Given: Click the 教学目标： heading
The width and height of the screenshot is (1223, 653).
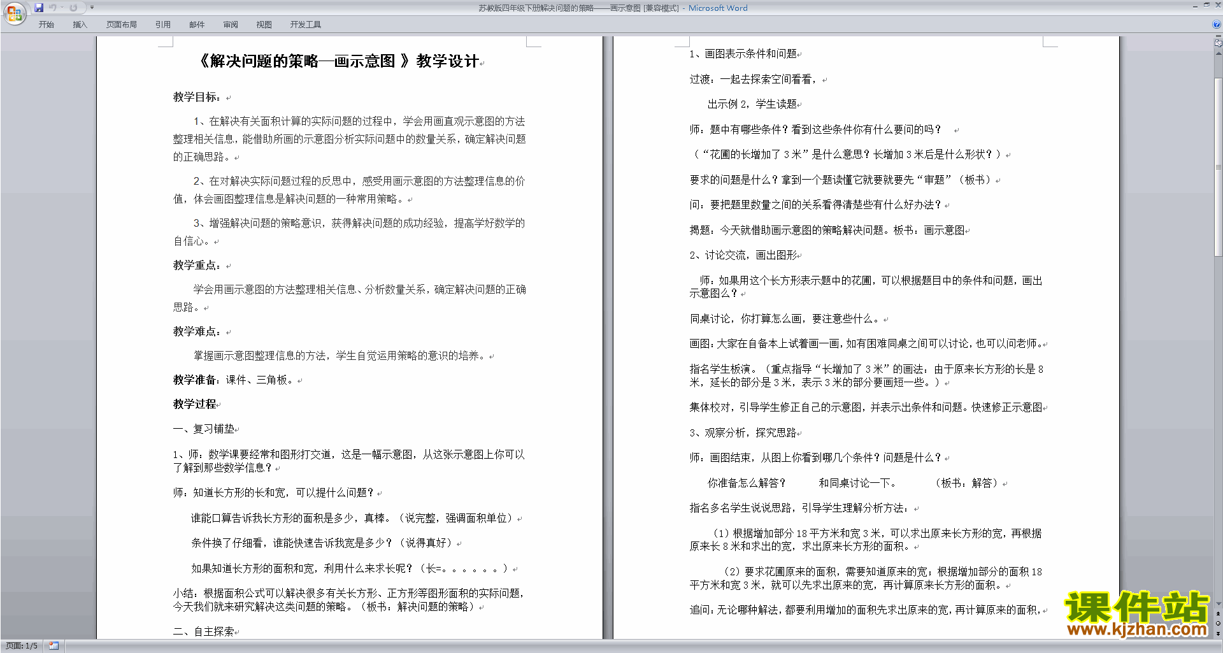Looking at the screenshot, I should coord(197,97).
